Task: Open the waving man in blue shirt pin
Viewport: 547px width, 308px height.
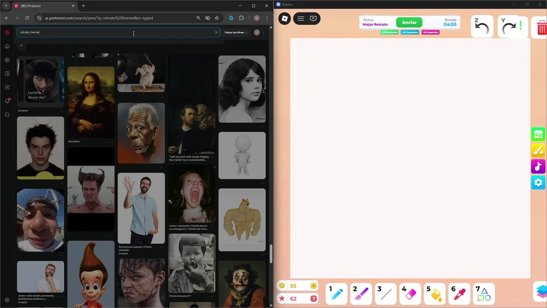Action: (x=141, y=208)
